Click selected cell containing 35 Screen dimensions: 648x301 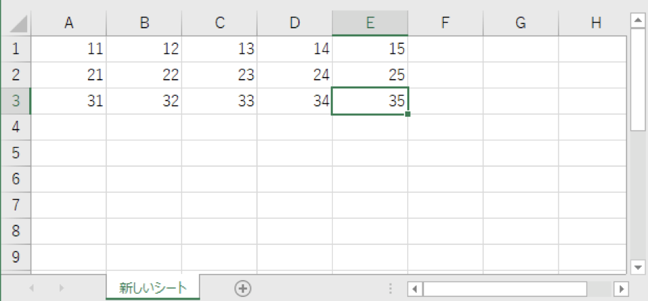click(x=370, y=101)
